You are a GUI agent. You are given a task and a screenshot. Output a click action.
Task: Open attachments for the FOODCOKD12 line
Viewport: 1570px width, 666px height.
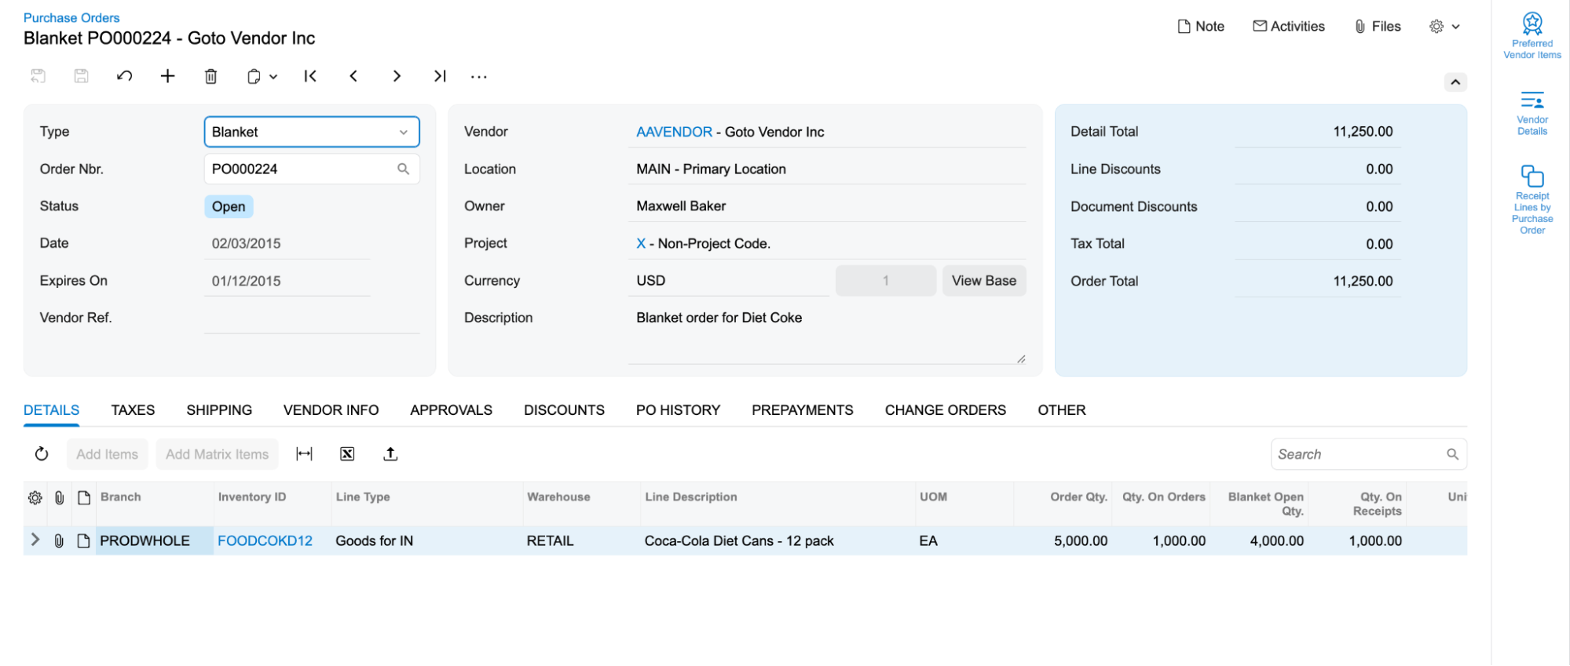point(59,540)
